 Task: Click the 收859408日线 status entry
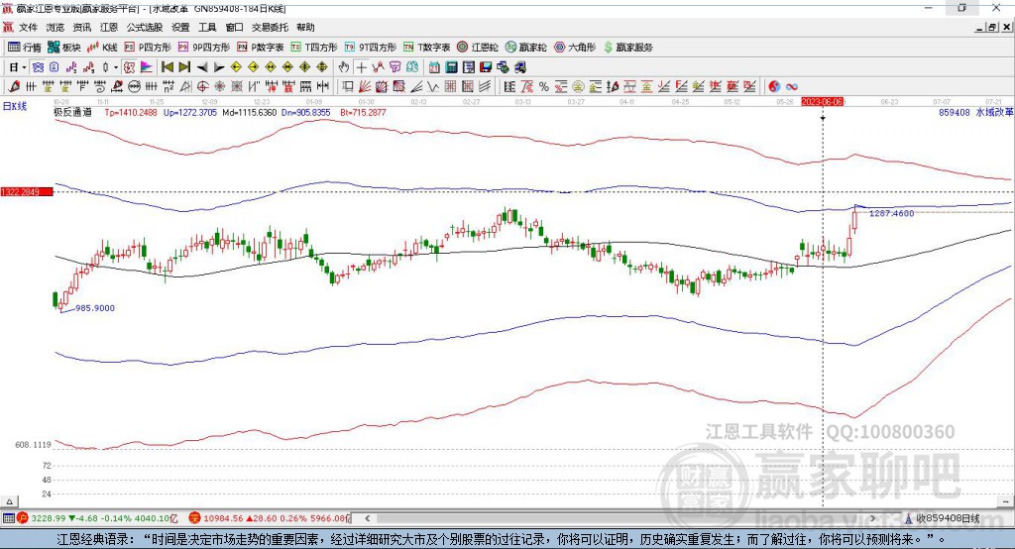(x=948, y=518)
